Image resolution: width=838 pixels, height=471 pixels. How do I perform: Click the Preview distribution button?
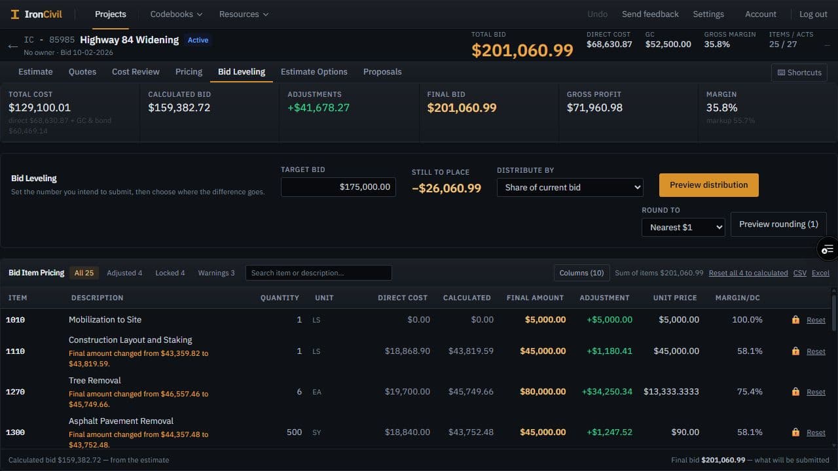(708, 185)
